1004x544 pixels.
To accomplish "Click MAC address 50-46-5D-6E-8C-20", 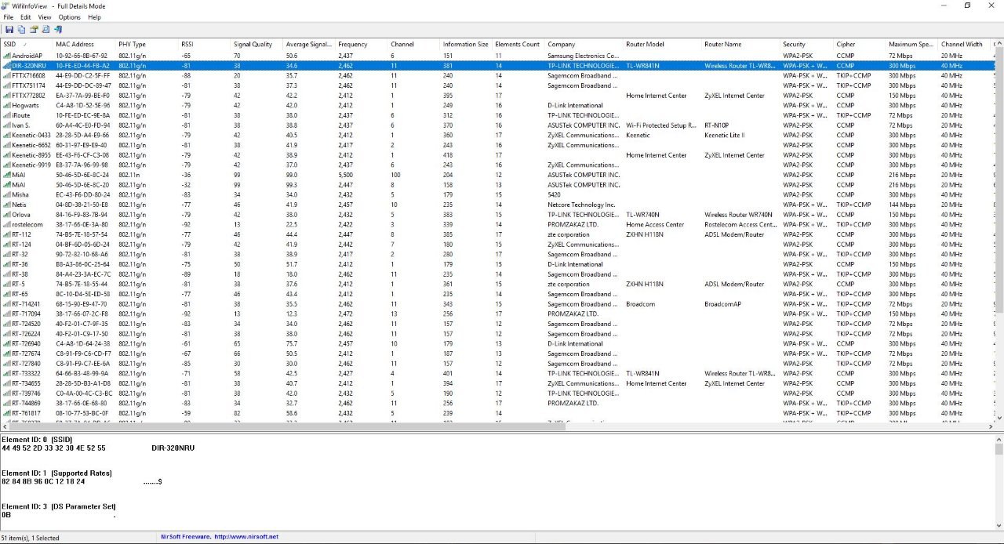I will tap(82, 185).
